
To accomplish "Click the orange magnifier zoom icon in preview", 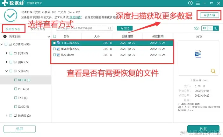I will click(x=213, y=71).
